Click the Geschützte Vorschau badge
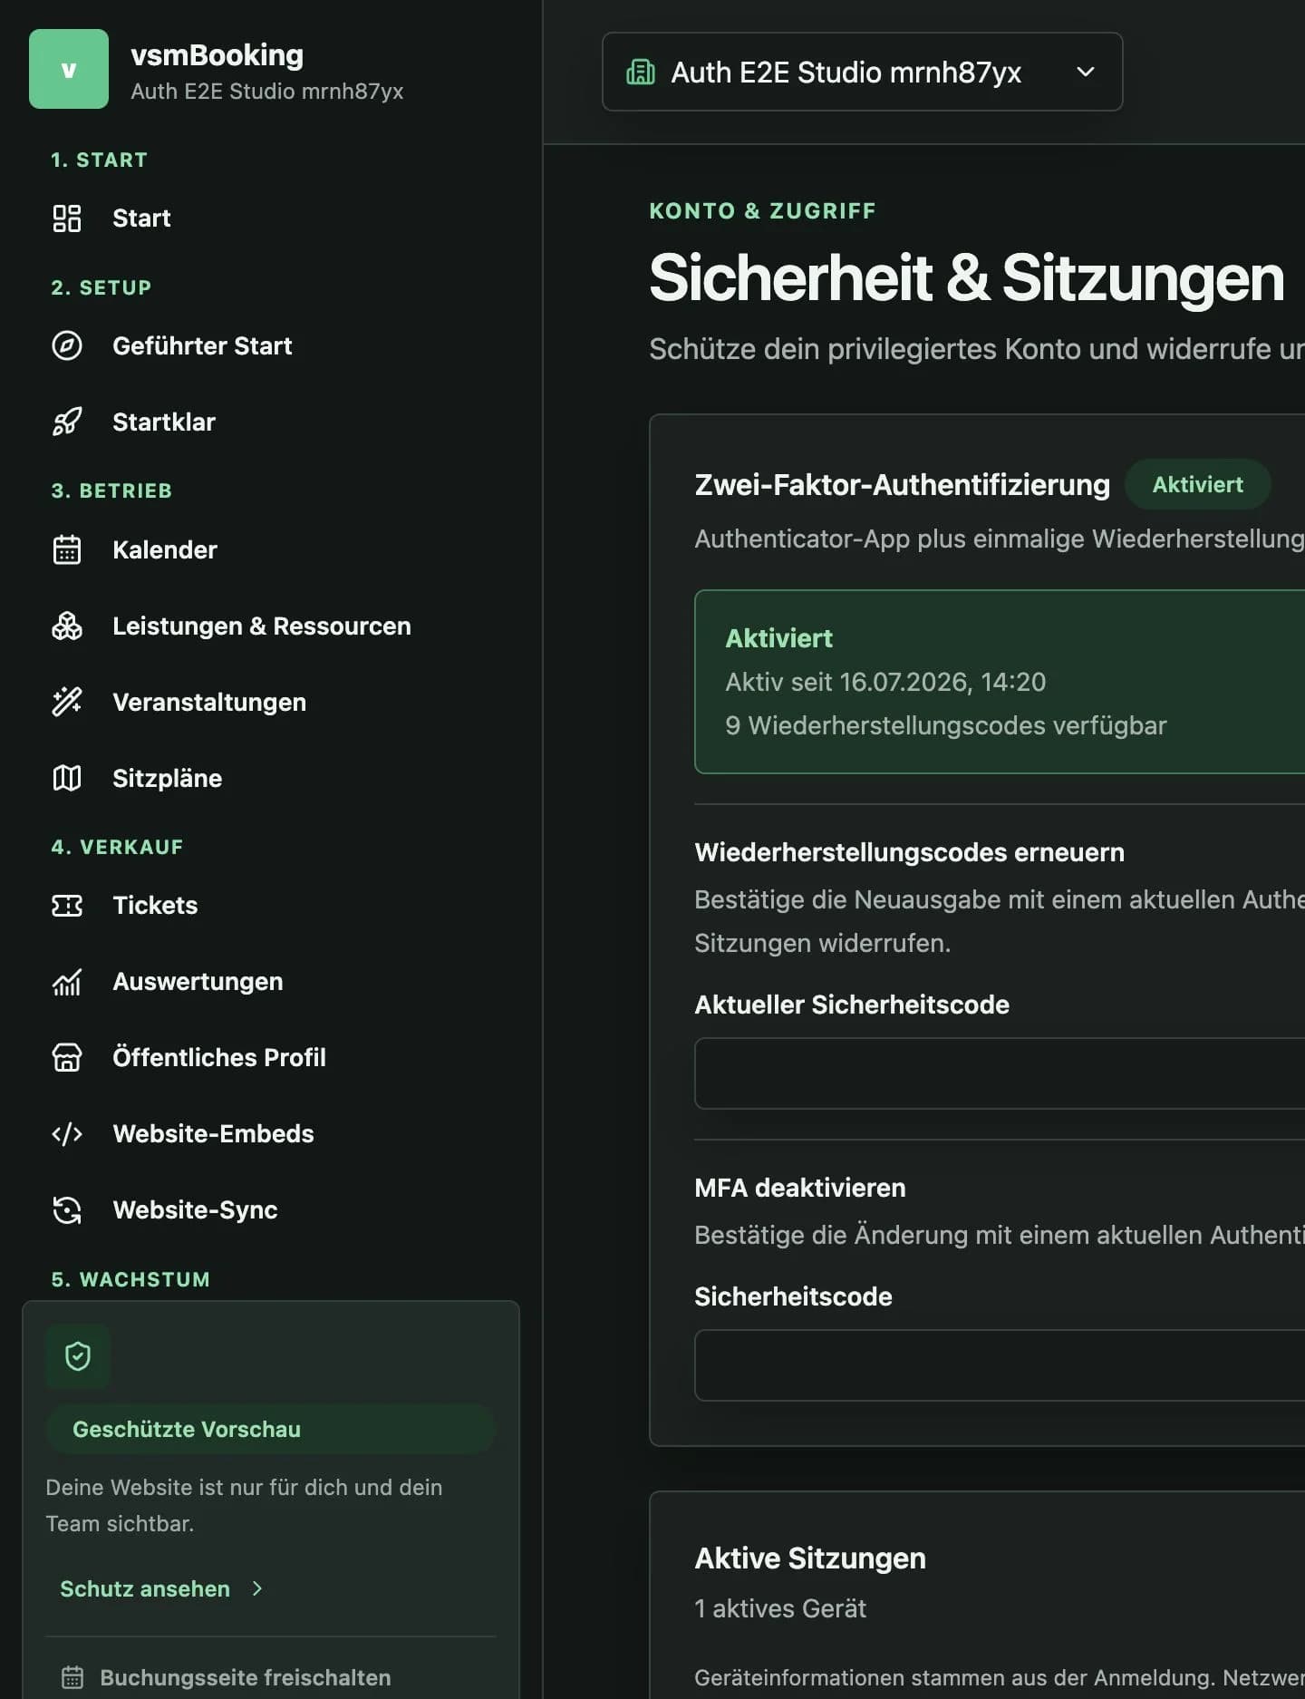 pos(270,1429)
